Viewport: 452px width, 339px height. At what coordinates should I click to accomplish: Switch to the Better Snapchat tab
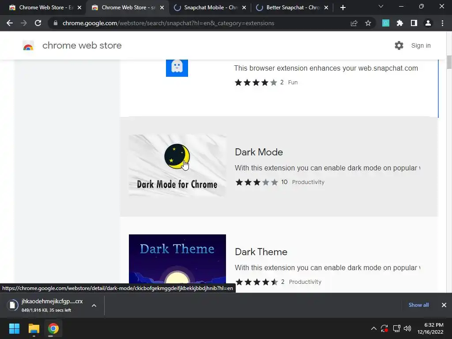(x=293, y=8)
